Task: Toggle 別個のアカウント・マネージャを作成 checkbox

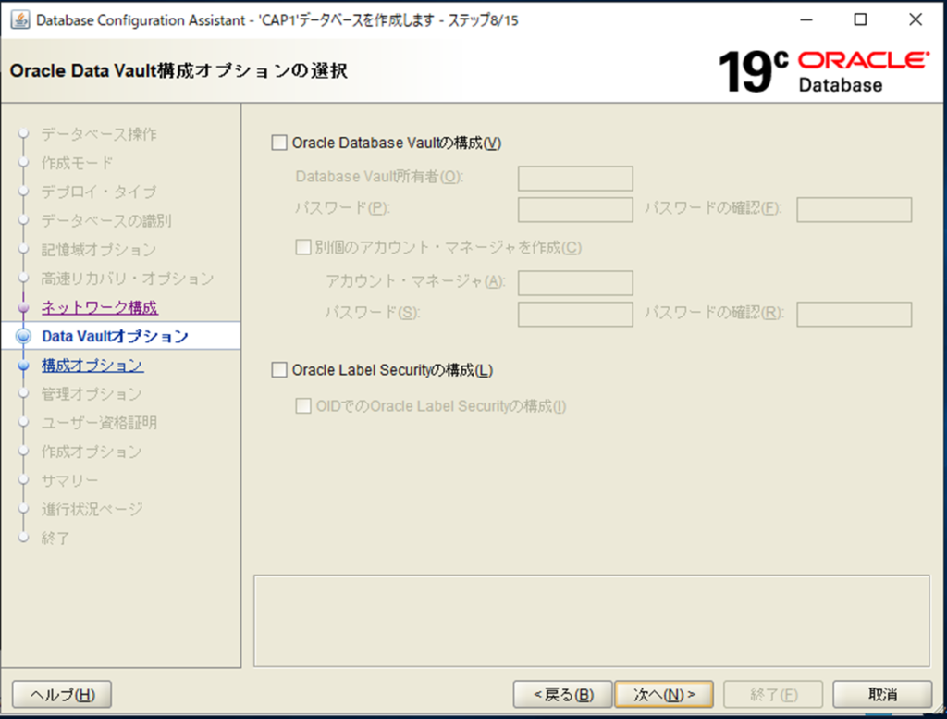Action: pos(302,247)
